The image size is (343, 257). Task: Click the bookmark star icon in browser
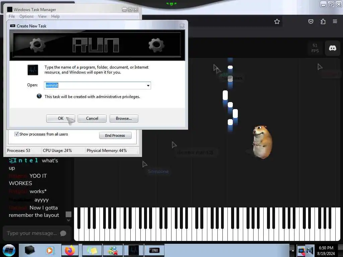pyautogui.click(x=277, y=21)
